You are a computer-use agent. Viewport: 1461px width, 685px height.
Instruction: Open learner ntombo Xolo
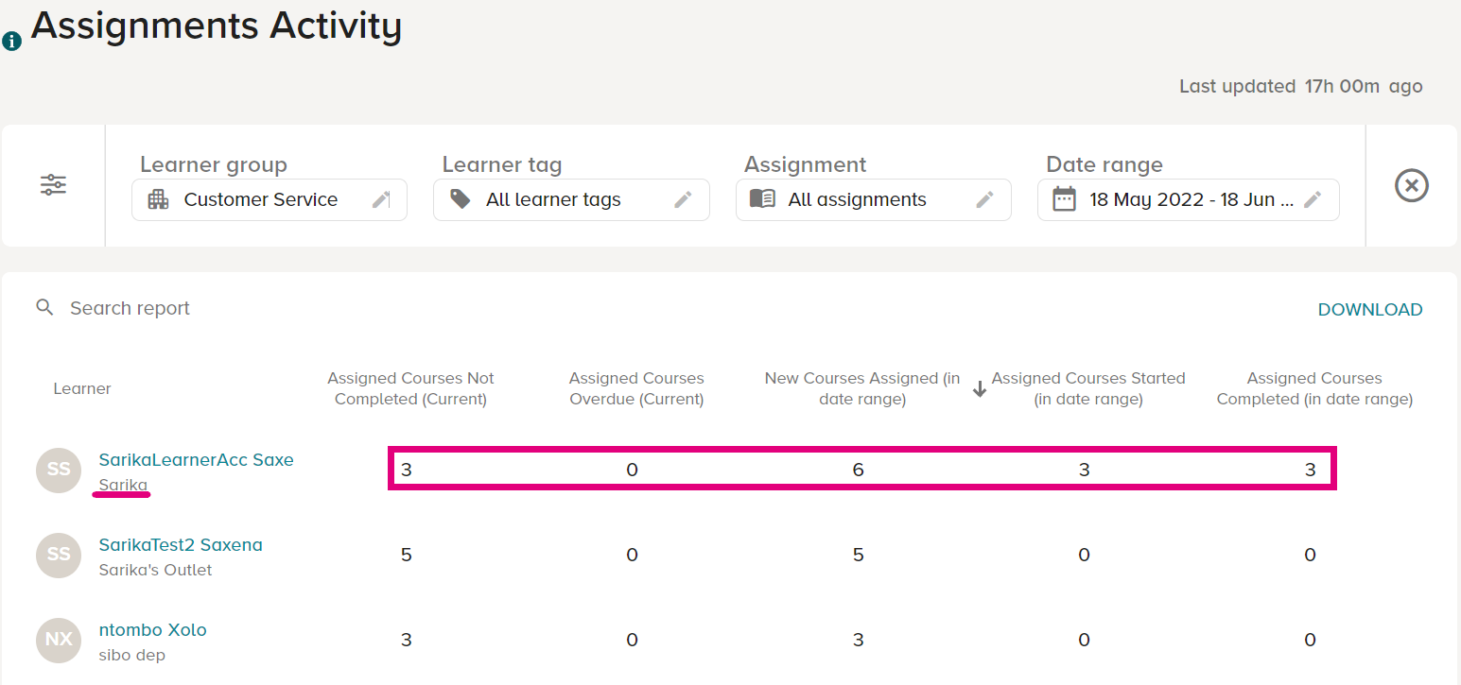153,630
